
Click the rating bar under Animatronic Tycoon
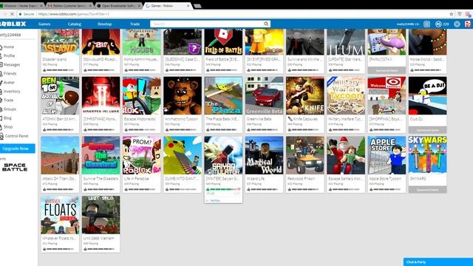pyautogui.click(x=183, y=130)
